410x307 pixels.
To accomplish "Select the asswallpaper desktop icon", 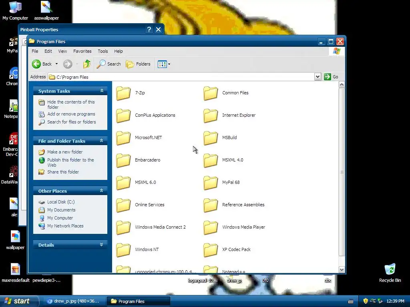I will point(46,11).
